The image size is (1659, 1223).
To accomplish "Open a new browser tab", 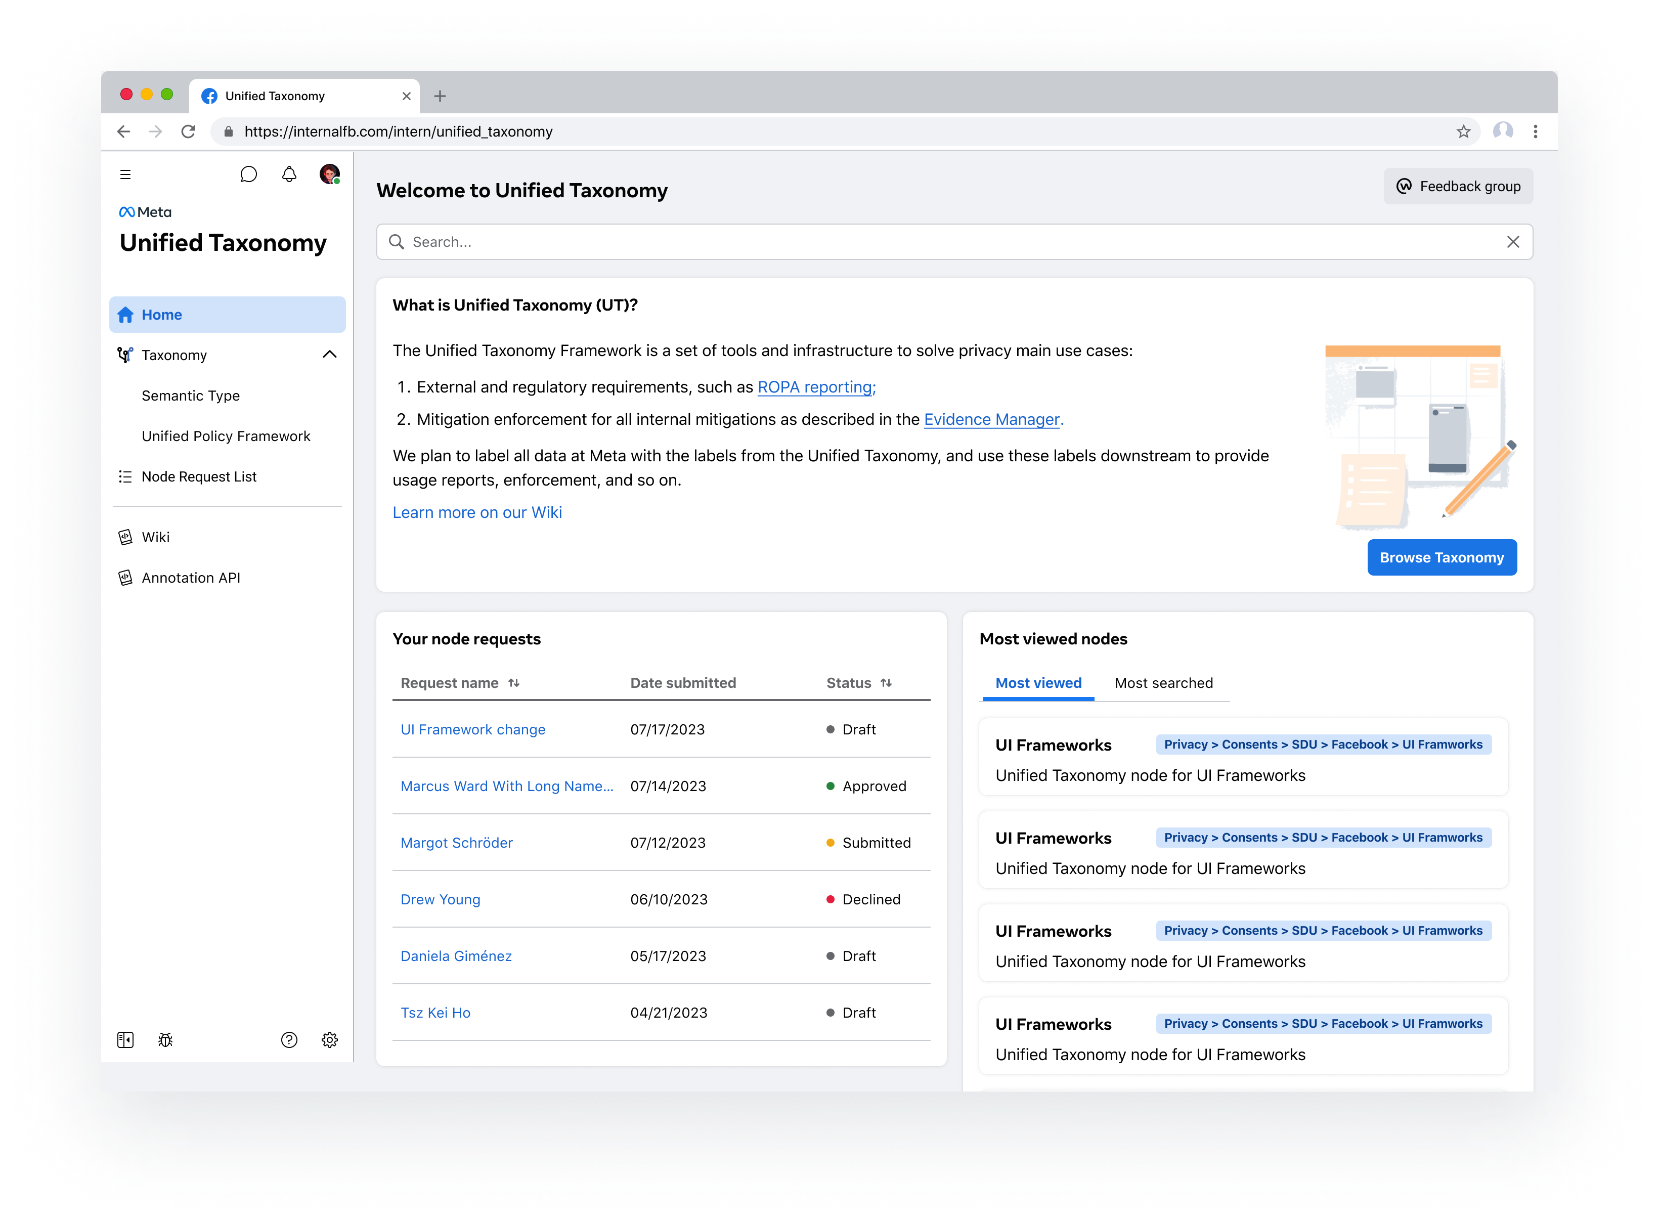I will [440, 96].
